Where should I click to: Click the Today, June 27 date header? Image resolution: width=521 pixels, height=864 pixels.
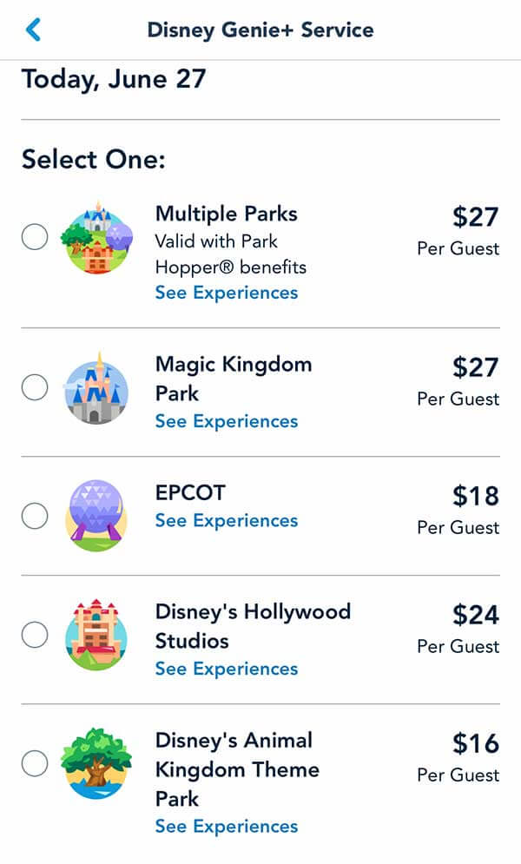[x=111, y=79]
